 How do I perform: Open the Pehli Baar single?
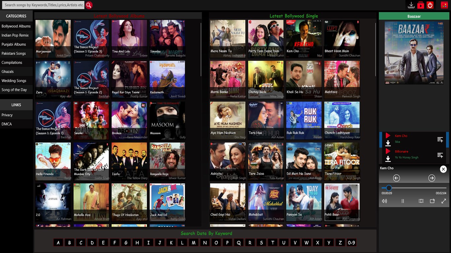pos(342,202)
